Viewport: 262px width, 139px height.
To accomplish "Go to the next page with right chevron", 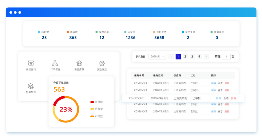I will click(207, 57).
